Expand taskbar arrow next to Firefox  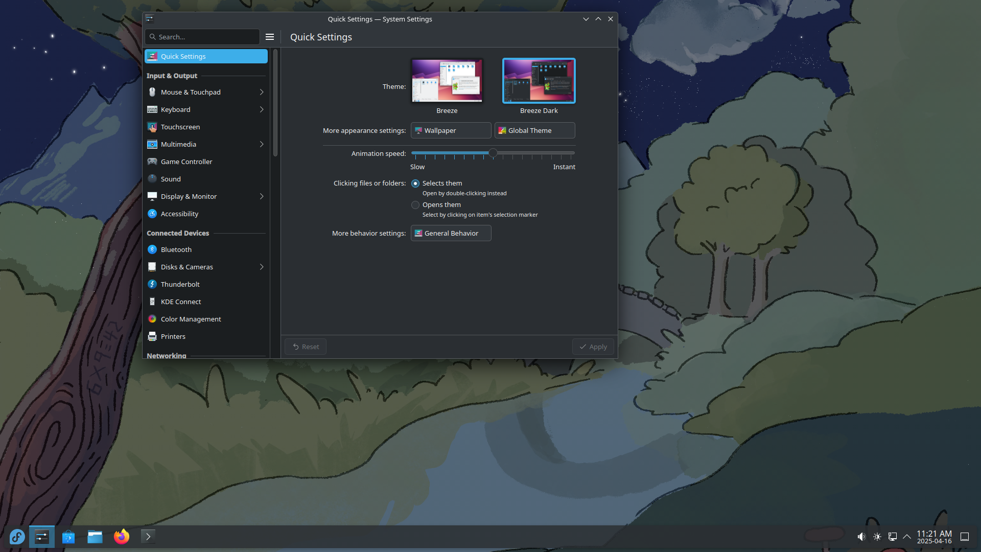coord(148,537)
